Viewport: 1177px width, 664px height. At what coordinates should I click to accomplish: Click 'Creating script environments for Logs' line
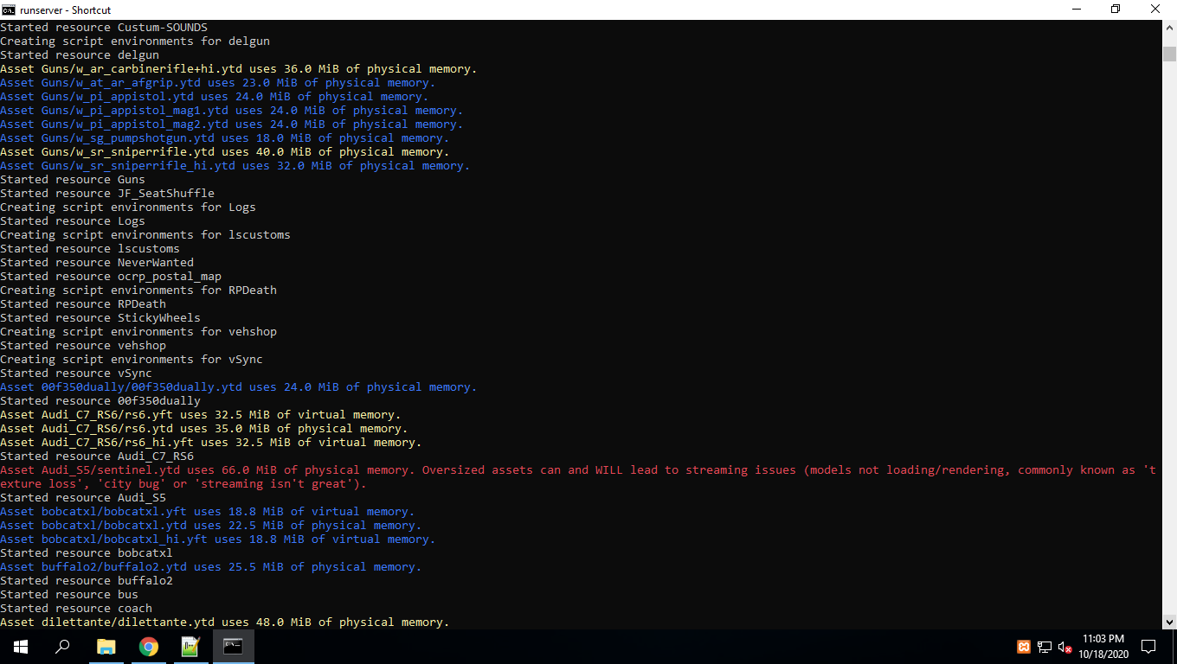pos(128,207)
